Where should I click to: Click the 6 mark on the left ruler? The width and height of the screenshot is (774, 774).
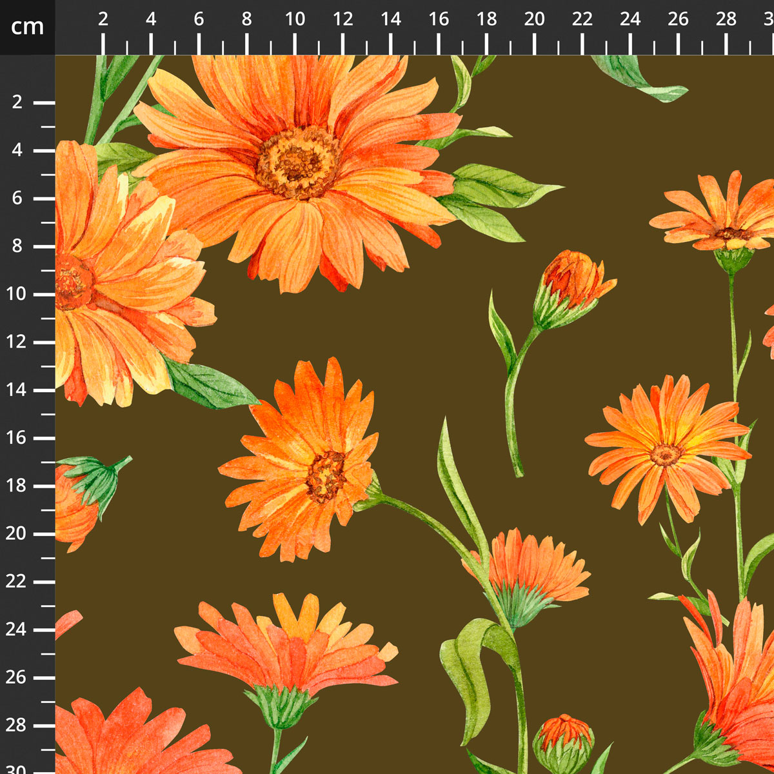(18, 198)
